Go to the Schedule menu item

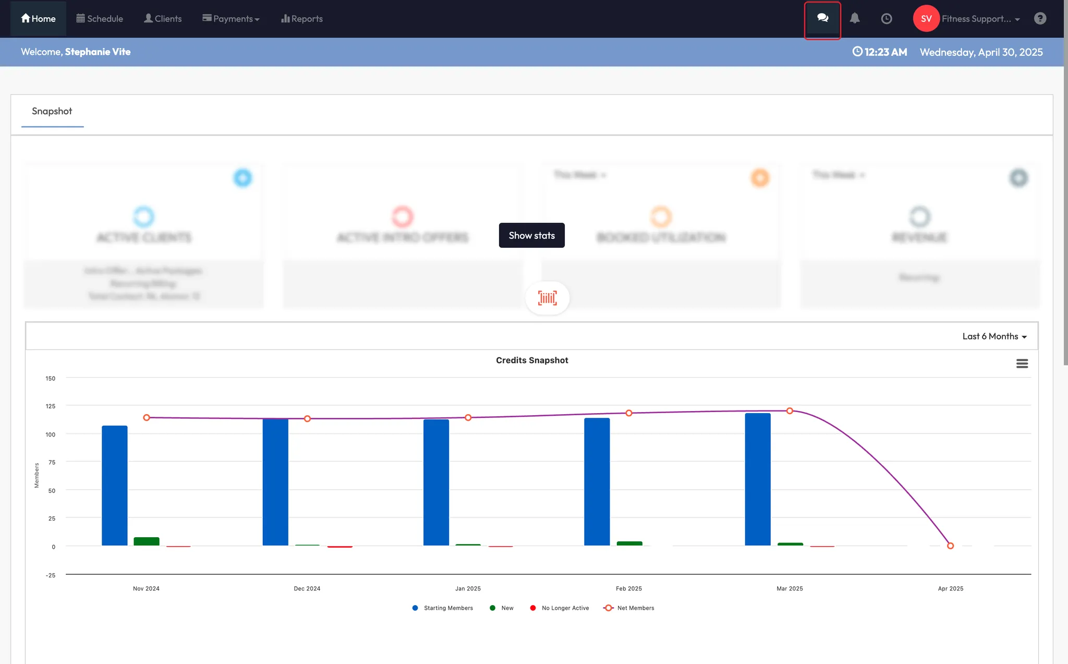pos(100,19)
